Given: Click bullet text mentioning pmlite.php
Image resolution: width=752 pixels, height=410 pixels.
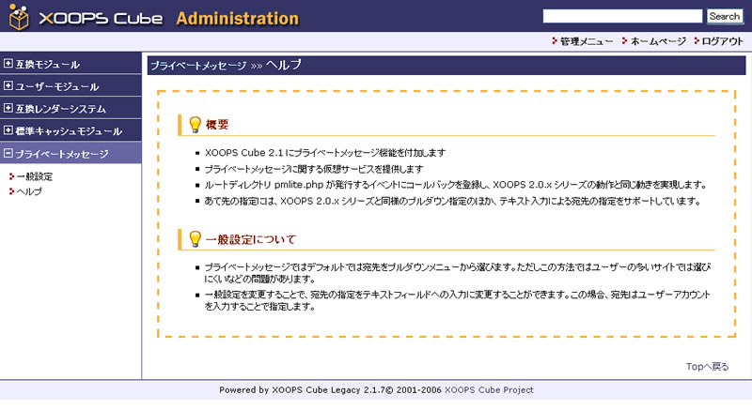Looking at the screenshot, I should coord(456,185).
